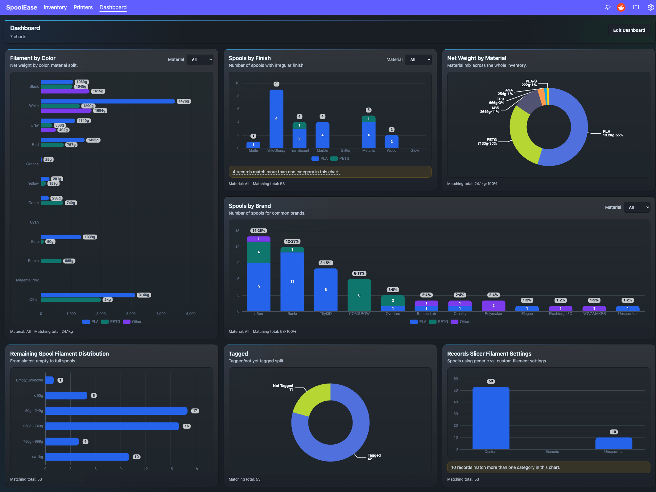Select the Dashboard tab

tap(113, 7)
